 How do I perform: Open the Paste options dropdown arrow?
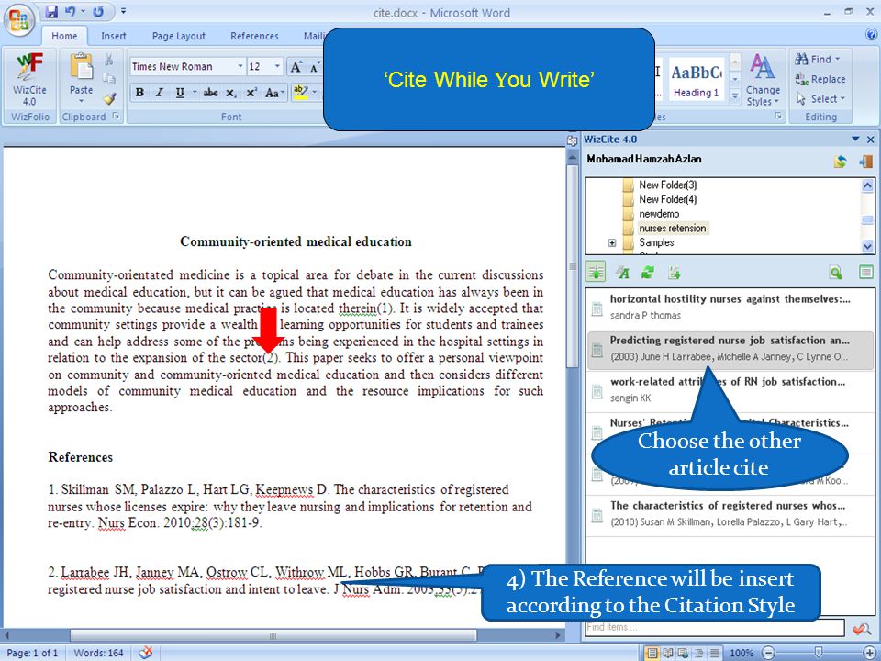point(81,101)
